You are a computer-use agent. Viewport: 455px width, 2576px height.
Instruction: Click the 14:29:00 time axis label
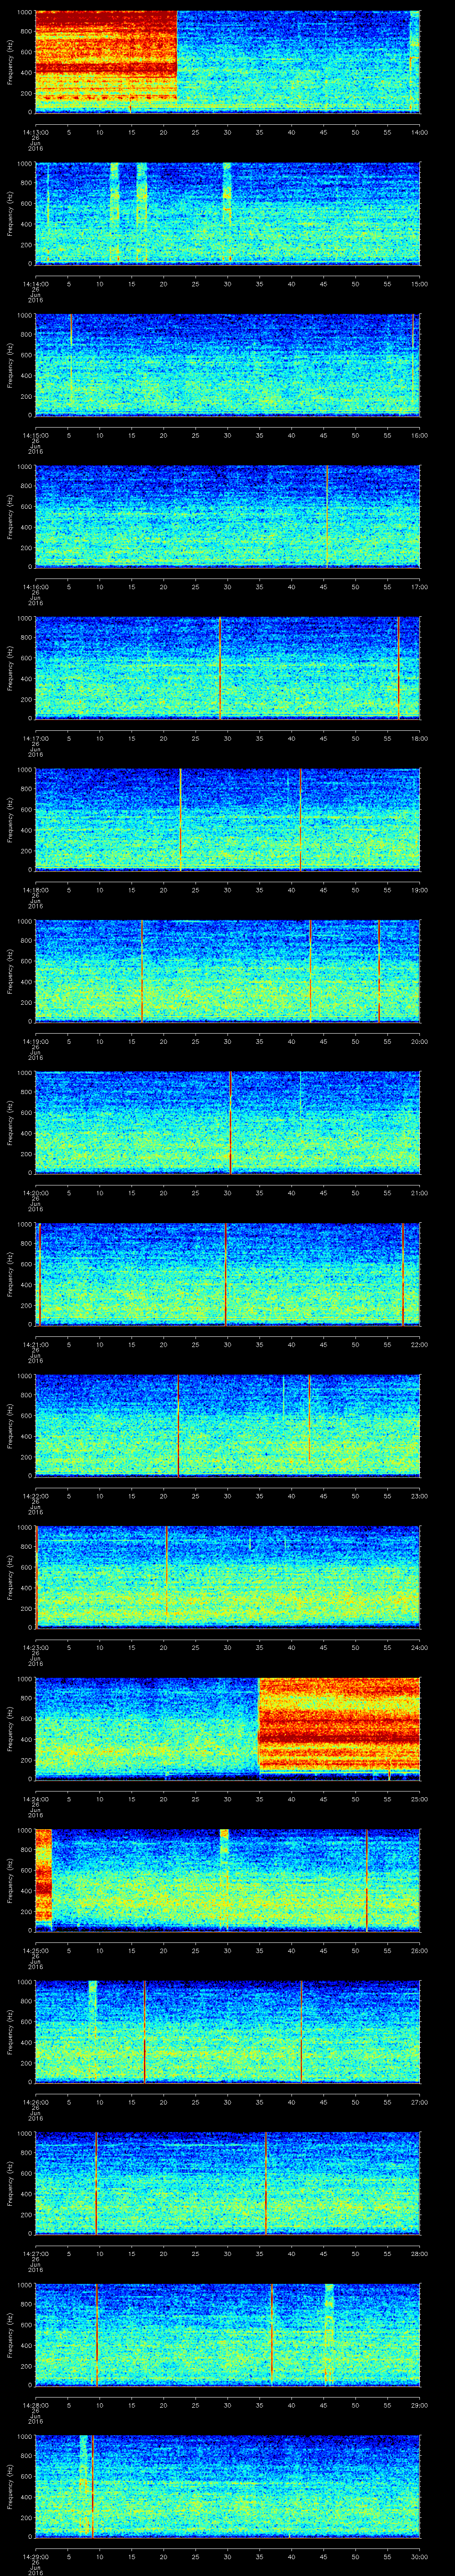35,2557
